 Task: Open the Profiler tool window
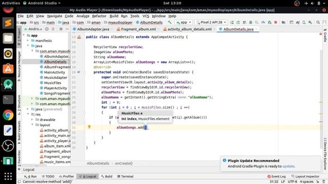pos(66,176)
